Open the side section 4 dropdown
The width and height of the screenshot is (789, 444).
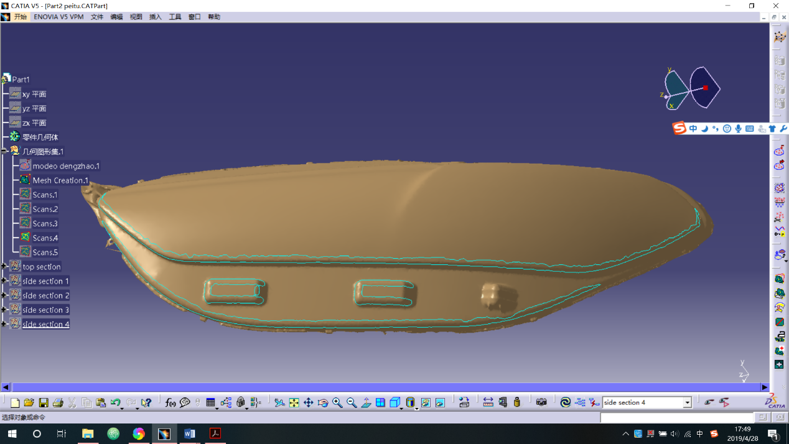(x=688, y=403)
